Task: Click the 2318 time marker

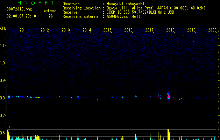Action: coord(170,30)
